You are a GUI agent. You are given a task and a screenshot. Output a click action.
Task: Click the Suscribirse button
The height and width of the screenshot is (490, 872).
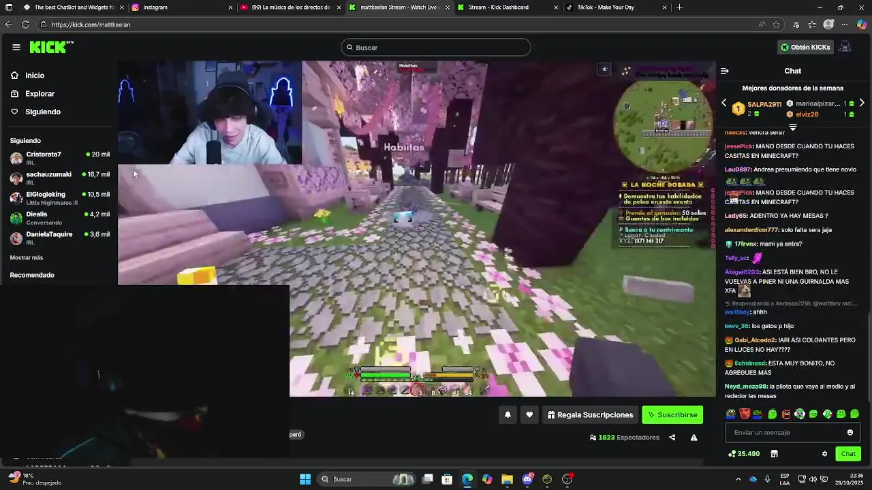[x=672, y=414]
